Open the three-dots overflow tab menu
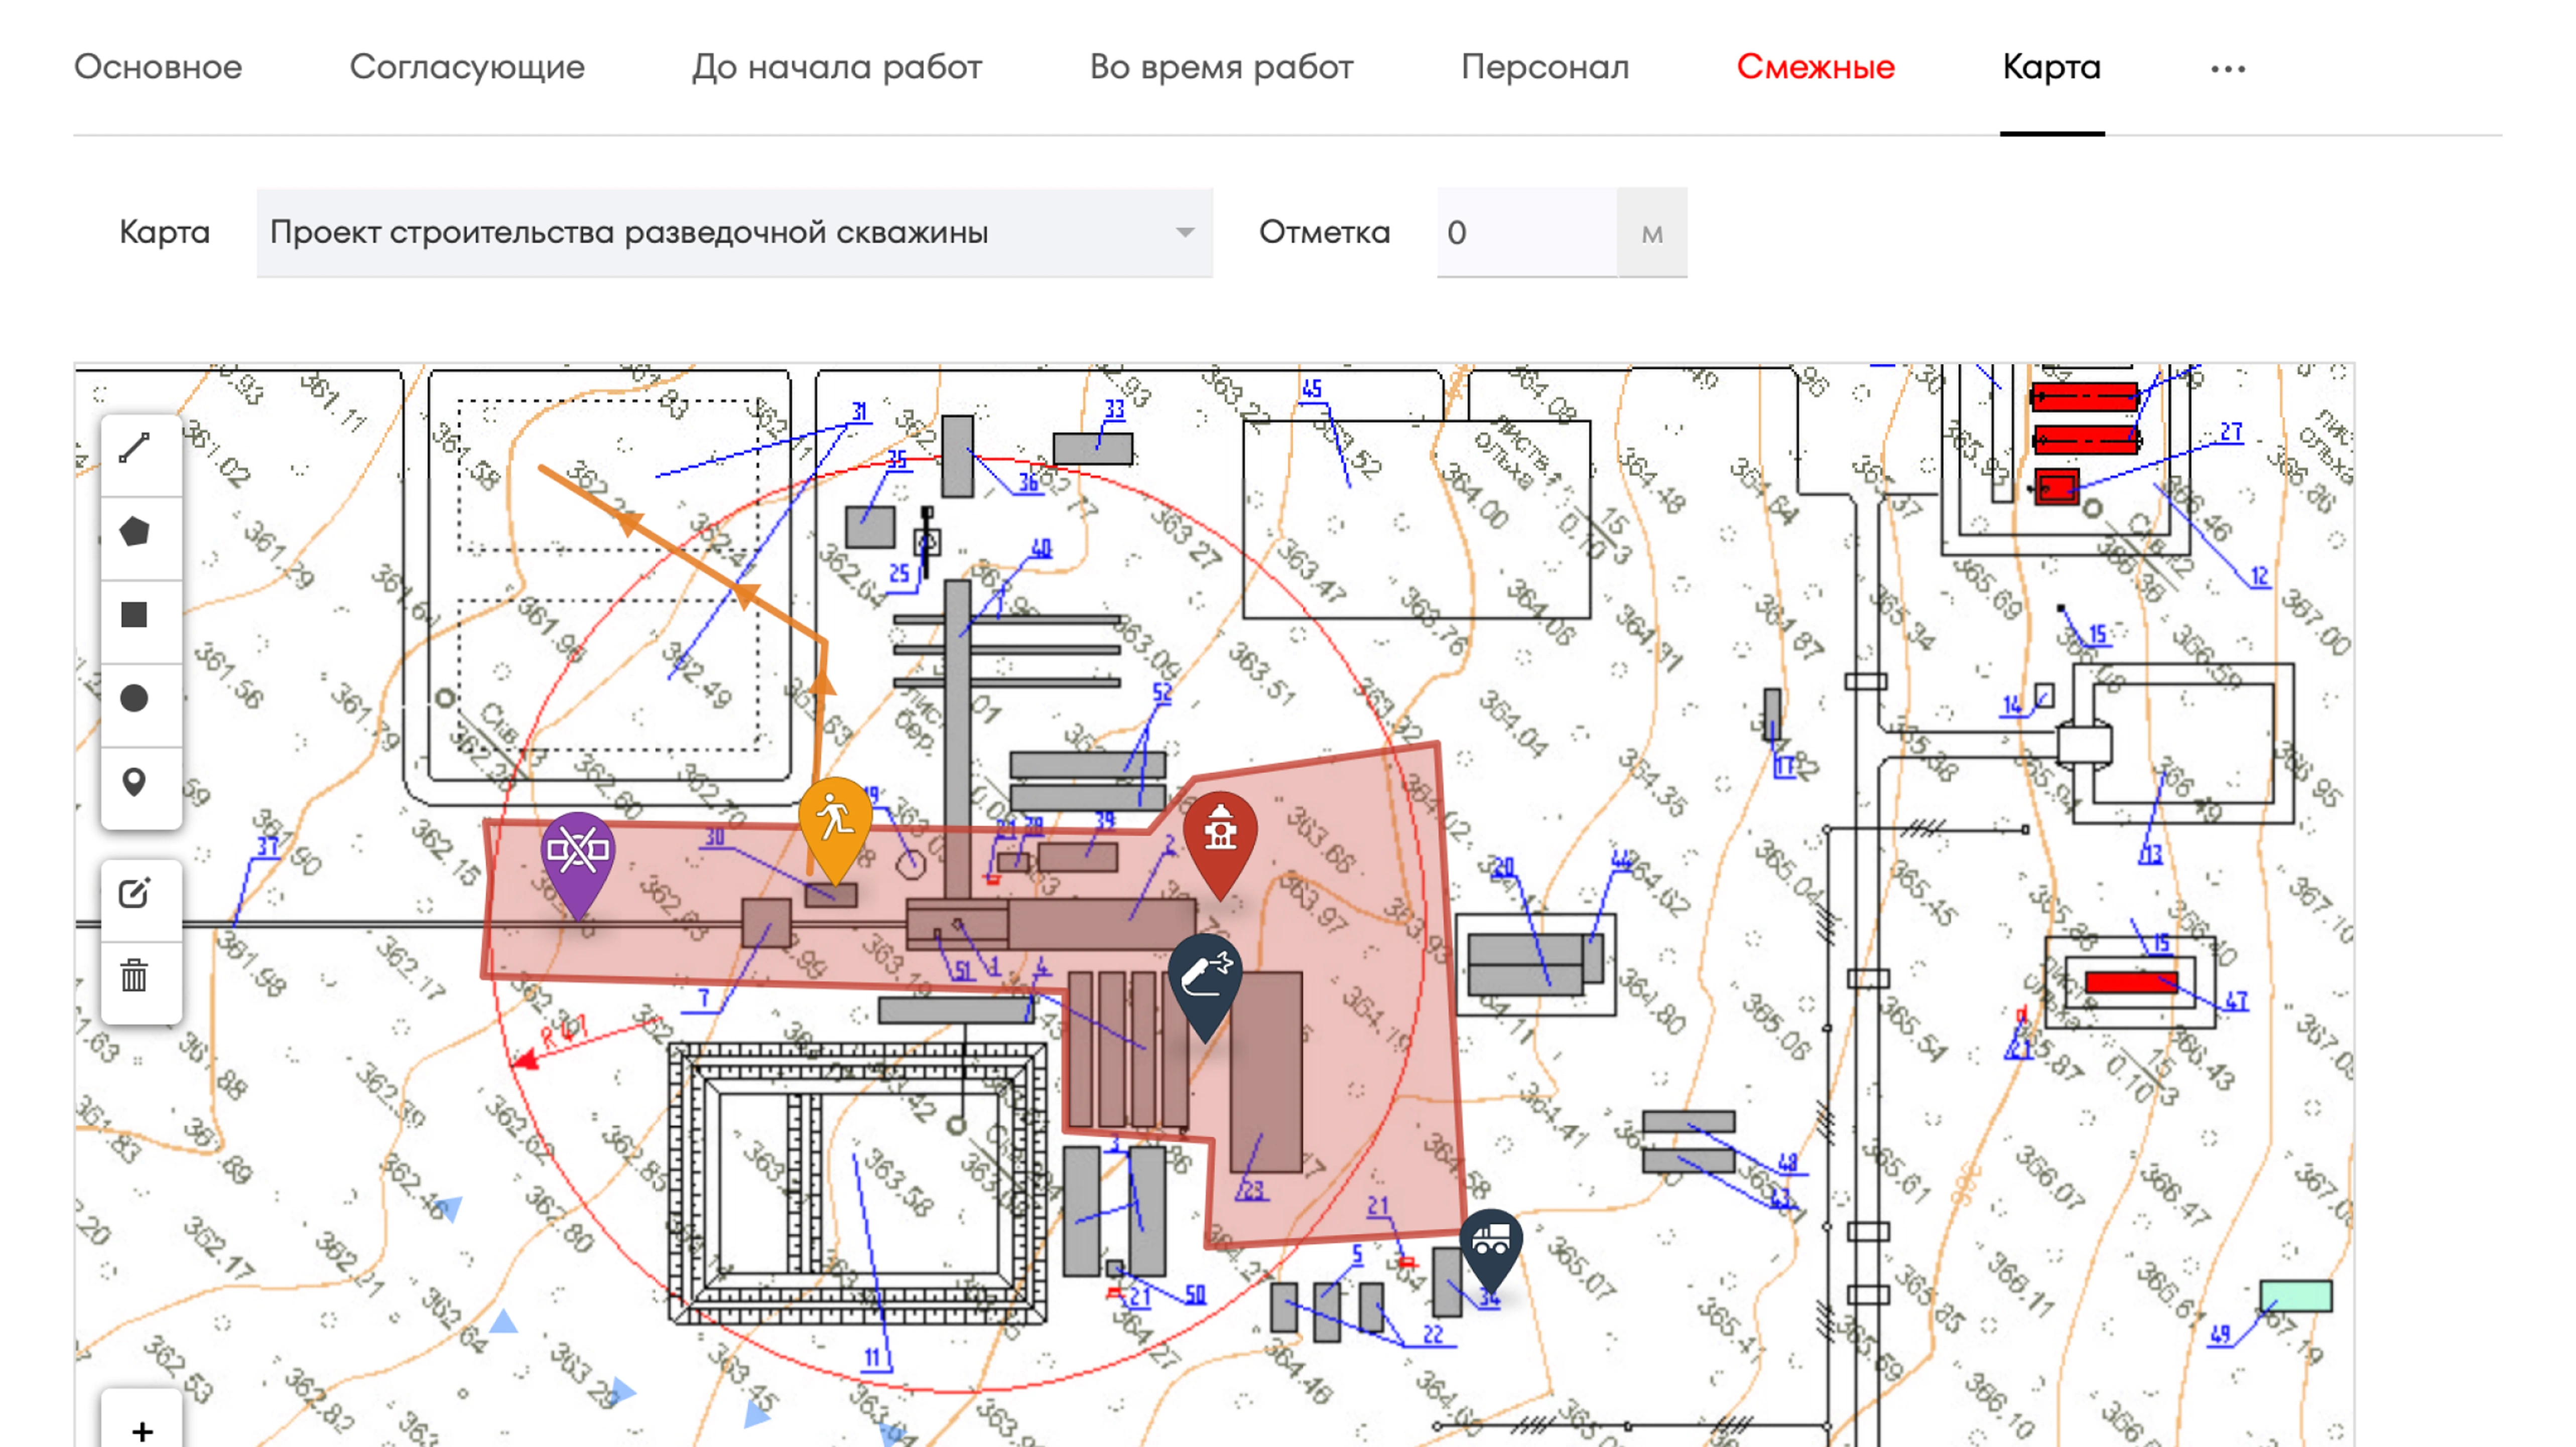 click(2227, 68)
